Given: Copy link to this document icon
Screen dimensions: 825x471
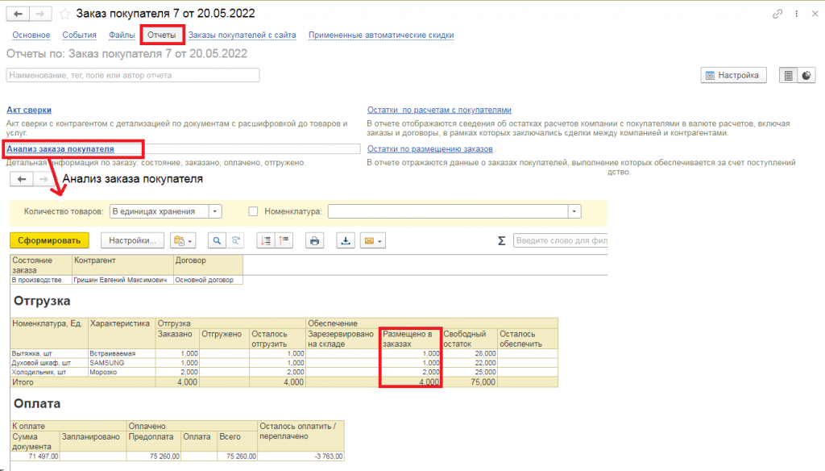Looking at the screenshot, I should click(777, 15).
